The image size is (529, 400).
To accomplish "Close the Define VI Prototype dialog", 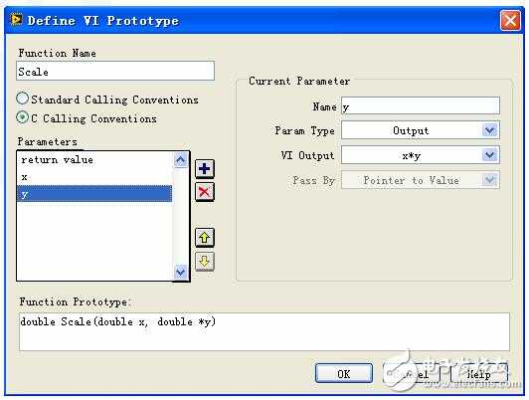I will [510, 21].
